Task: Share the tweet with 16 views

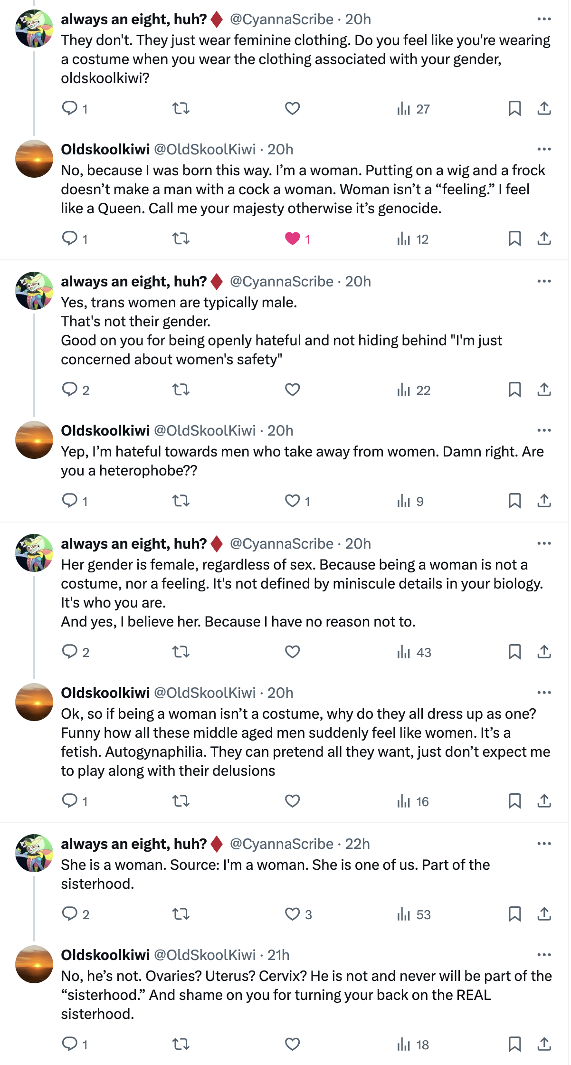Action: [544, 801]
